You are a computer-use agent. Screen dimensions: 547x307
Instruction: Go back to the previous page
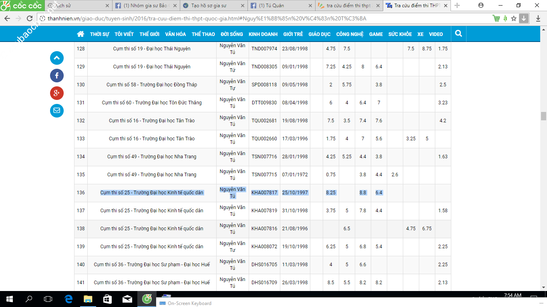click(x=7, y=18)
